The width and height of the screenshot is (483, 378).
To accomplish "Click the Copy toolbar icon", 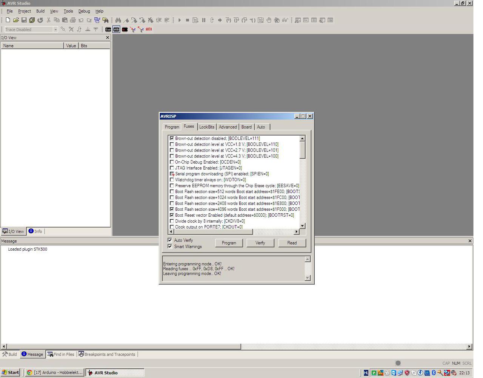I will coord(57,20).
